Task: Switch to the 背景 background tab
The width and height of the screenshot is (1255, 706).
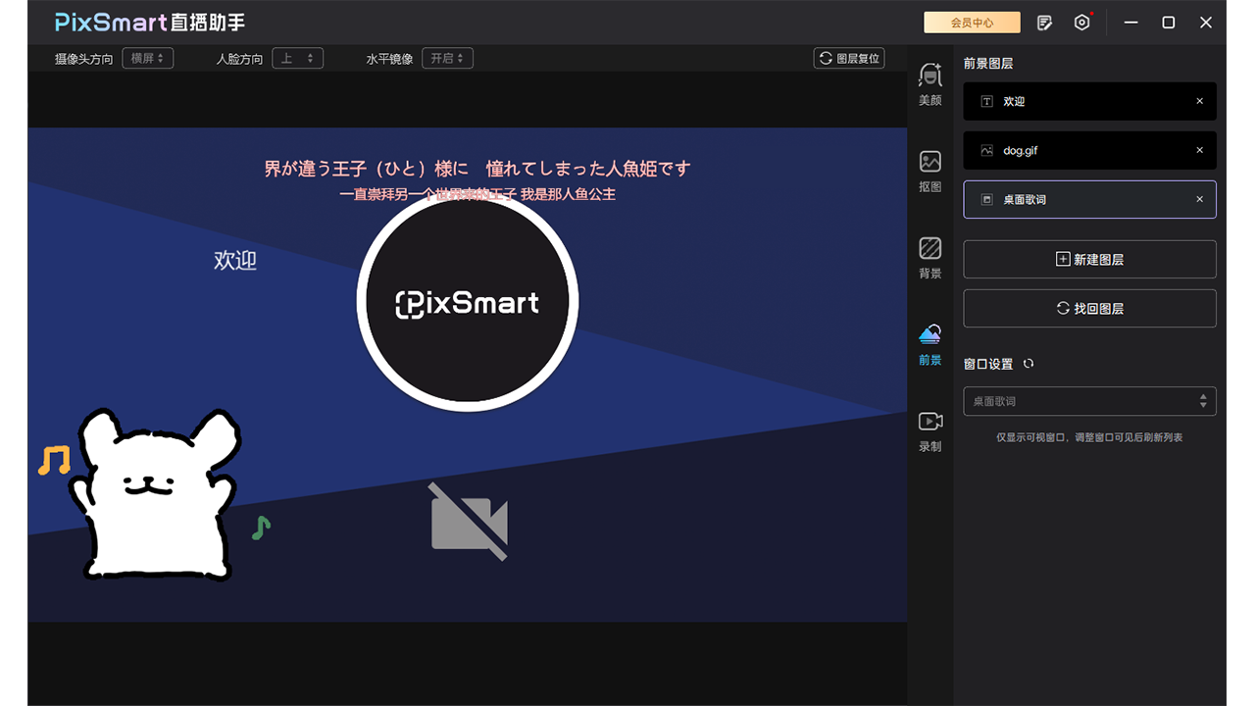Action: 929,257
